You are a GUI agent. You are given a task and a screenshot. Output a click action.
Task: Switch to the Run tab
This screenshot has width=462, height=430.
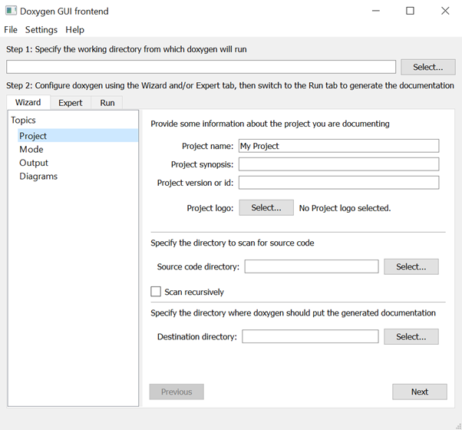(x=107, y=103)
